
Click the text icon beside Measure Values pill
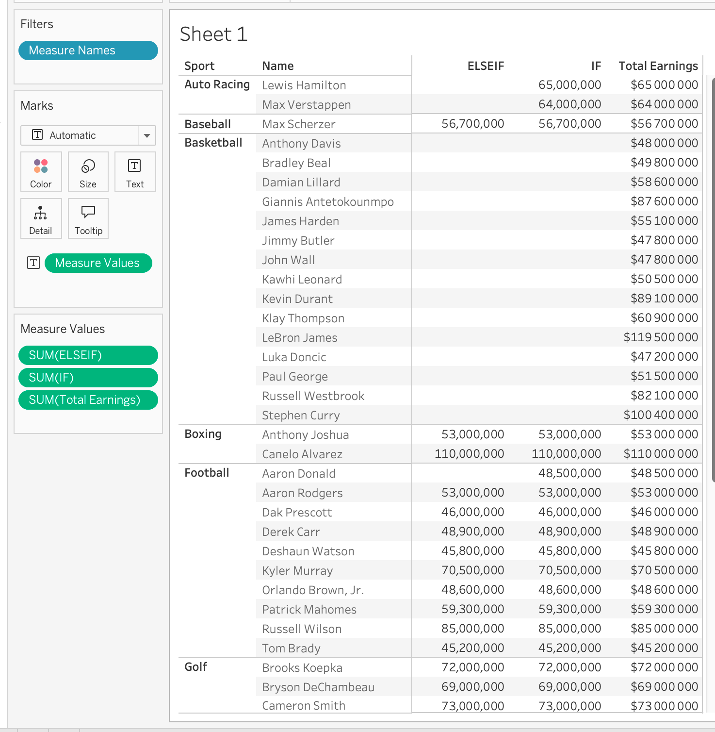click(x=33, y=263)
